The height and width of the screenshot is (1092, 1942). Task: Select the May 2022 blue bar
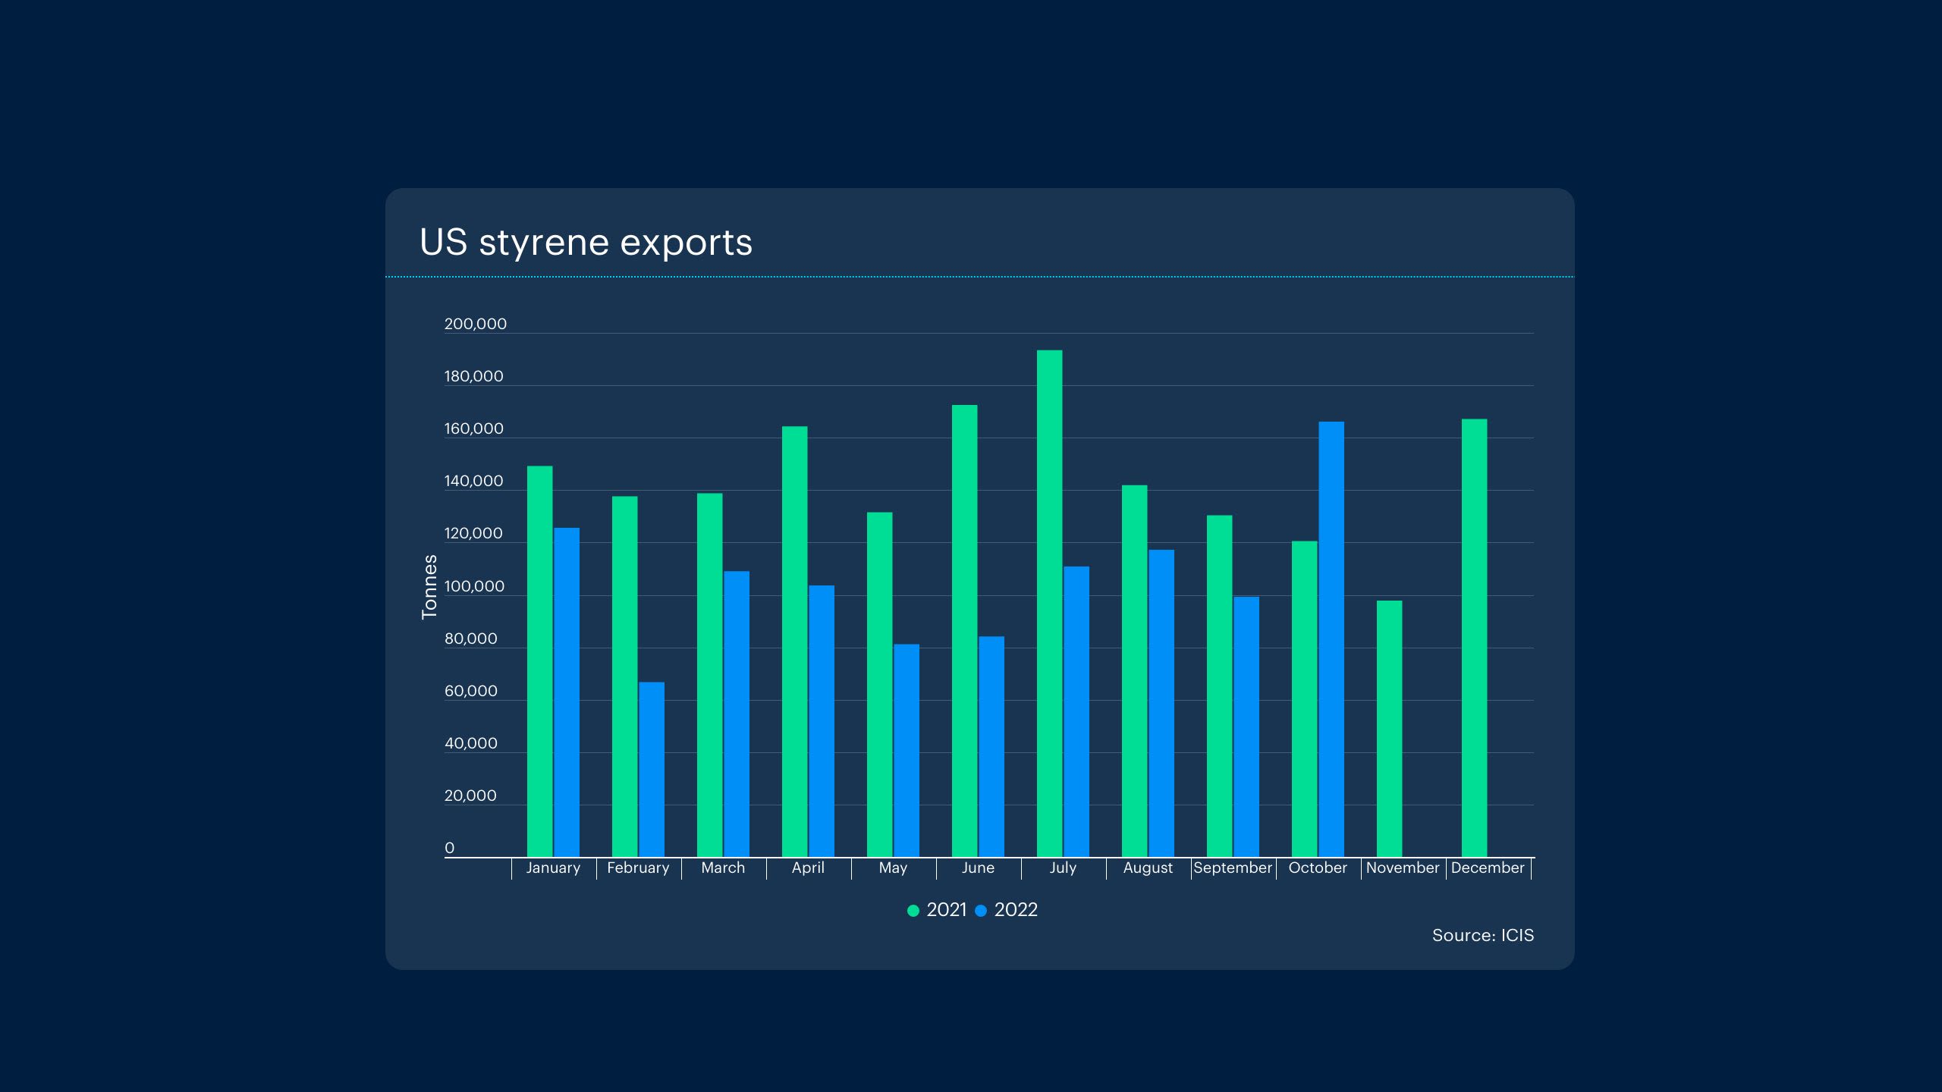tap(906, 750)
